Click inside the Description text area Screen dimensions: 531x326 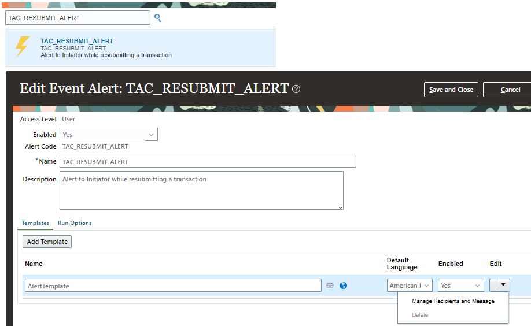tap(201, 190)
